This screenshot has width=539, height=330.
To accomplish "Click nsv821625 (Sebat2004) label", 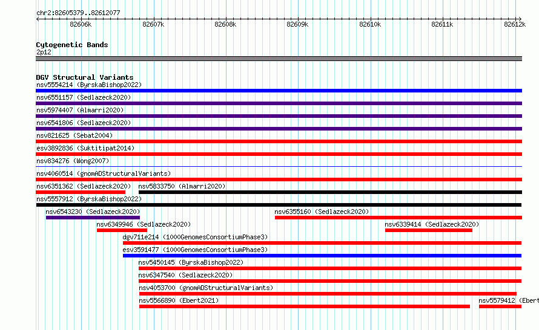I will (x=74, y=135).
